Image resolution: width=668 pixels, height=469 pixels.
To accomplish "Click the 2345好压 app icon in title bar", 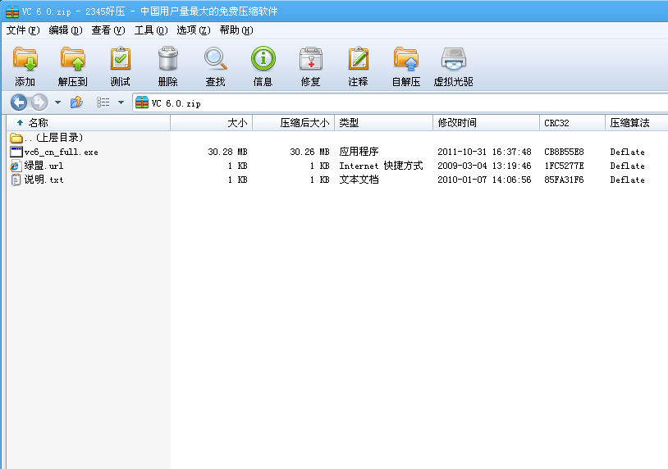I will 12,11.
